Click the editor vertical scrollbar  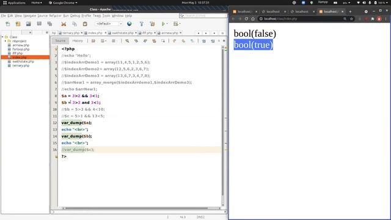pos(222,122)
